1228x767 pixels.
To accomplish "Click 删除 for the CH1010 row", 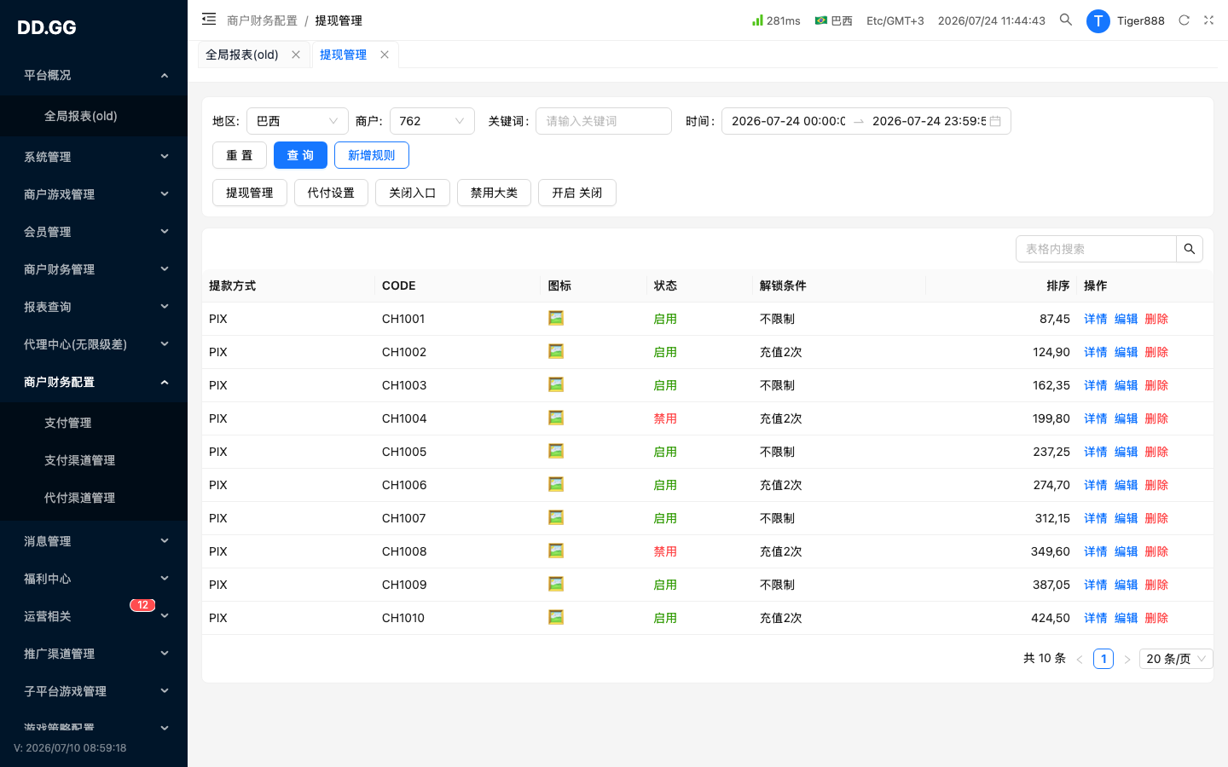I will point(1156,618).
